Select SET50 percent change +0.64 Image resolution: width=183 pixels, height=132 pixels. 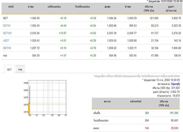(x=93, y=26)
